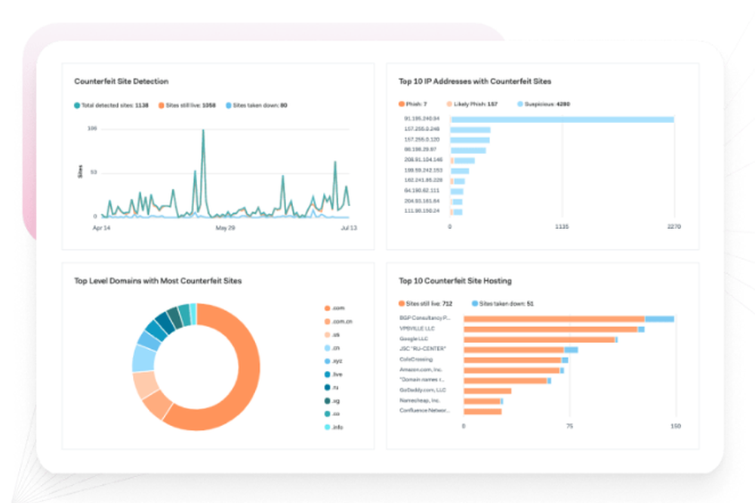Image resolution: width=755 pixels, height=503 pixels.
Task: Toggle Sites still live: 1058 legend entry
Action: tap(187, 106)
